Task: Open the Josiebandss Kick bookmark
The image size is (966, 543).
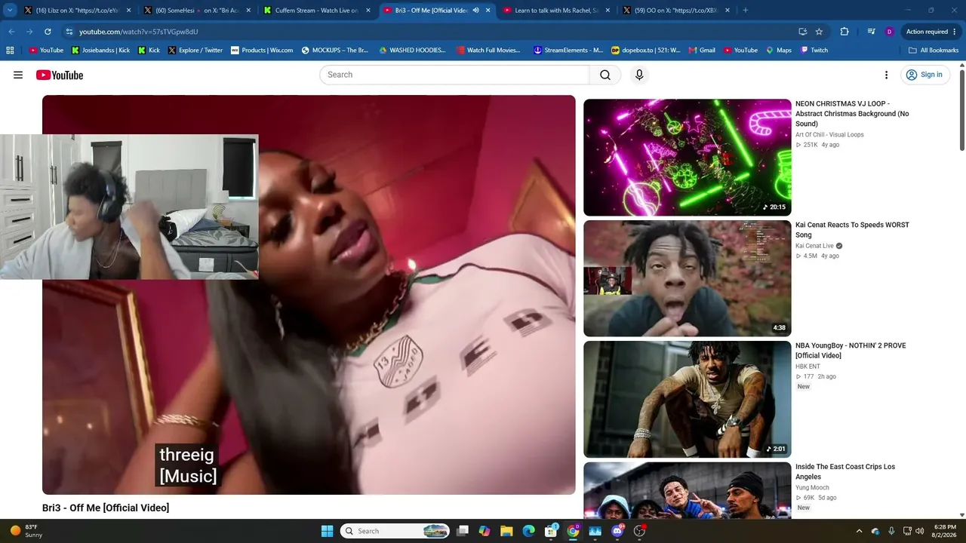Action: (x=100, y=51)
